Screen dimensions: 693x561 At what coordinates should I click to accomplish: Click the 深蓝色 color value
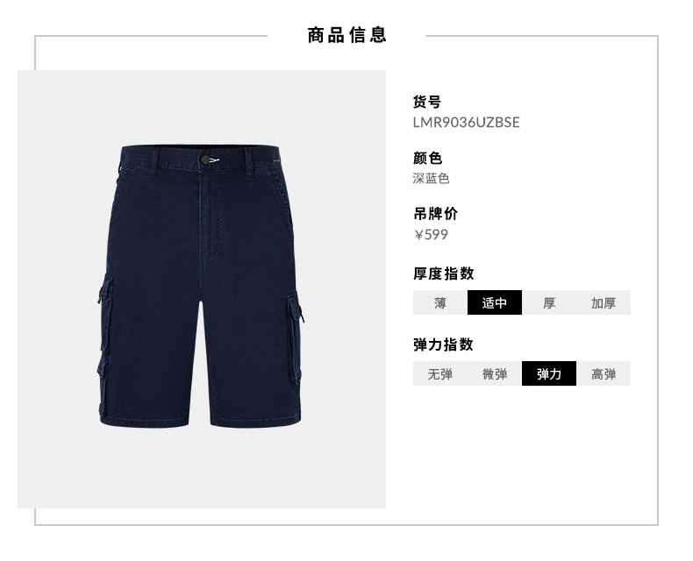431,179
